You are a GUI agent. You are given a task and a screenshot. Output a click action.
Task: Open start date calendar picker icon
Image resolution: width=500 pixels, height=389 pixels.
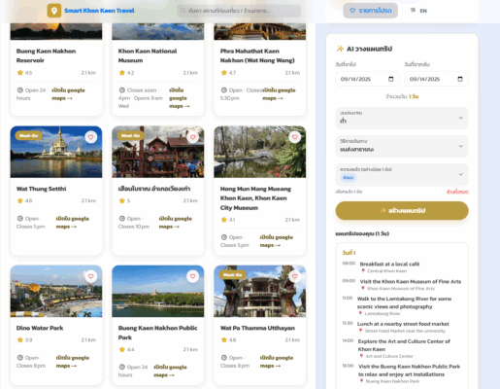point(391,79)
